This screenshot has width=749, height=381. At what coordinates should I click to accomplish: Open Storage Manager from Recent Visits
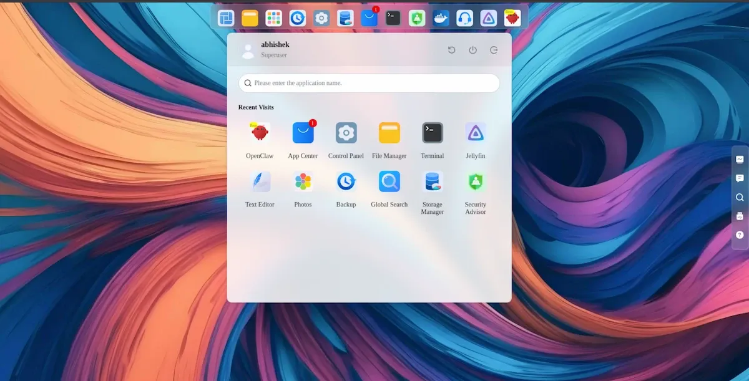pos(432,181)
